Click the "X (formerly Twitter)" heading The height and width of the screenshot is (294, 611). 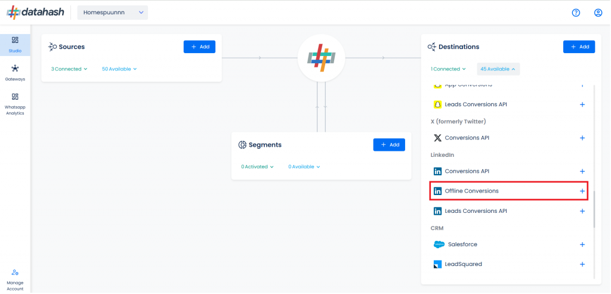point(458,122)
